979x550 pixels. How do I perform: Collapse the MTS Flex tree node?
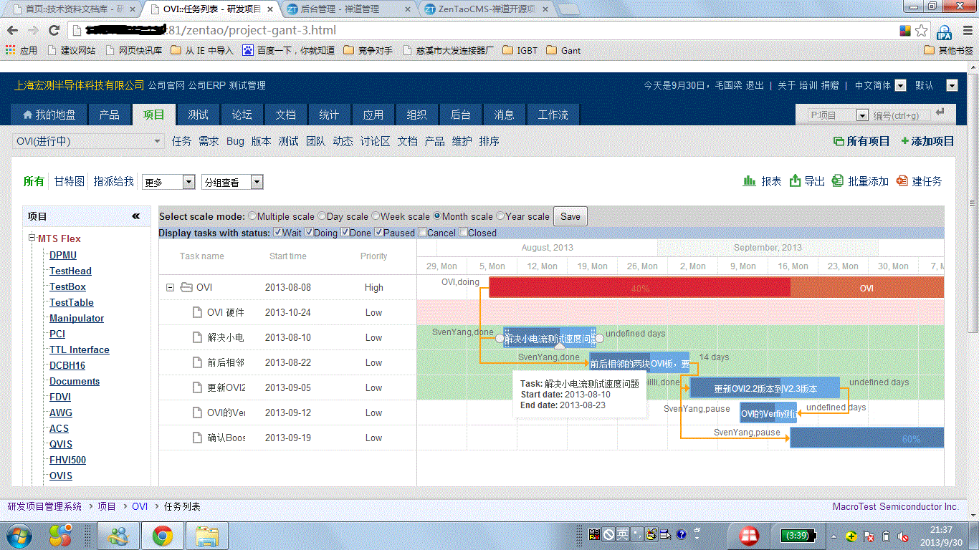click(x=32, y=238)
